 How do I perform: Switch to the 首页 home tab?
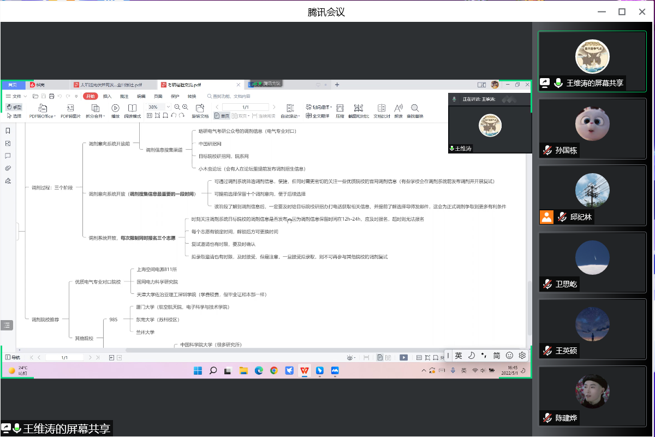coord(12,85)
